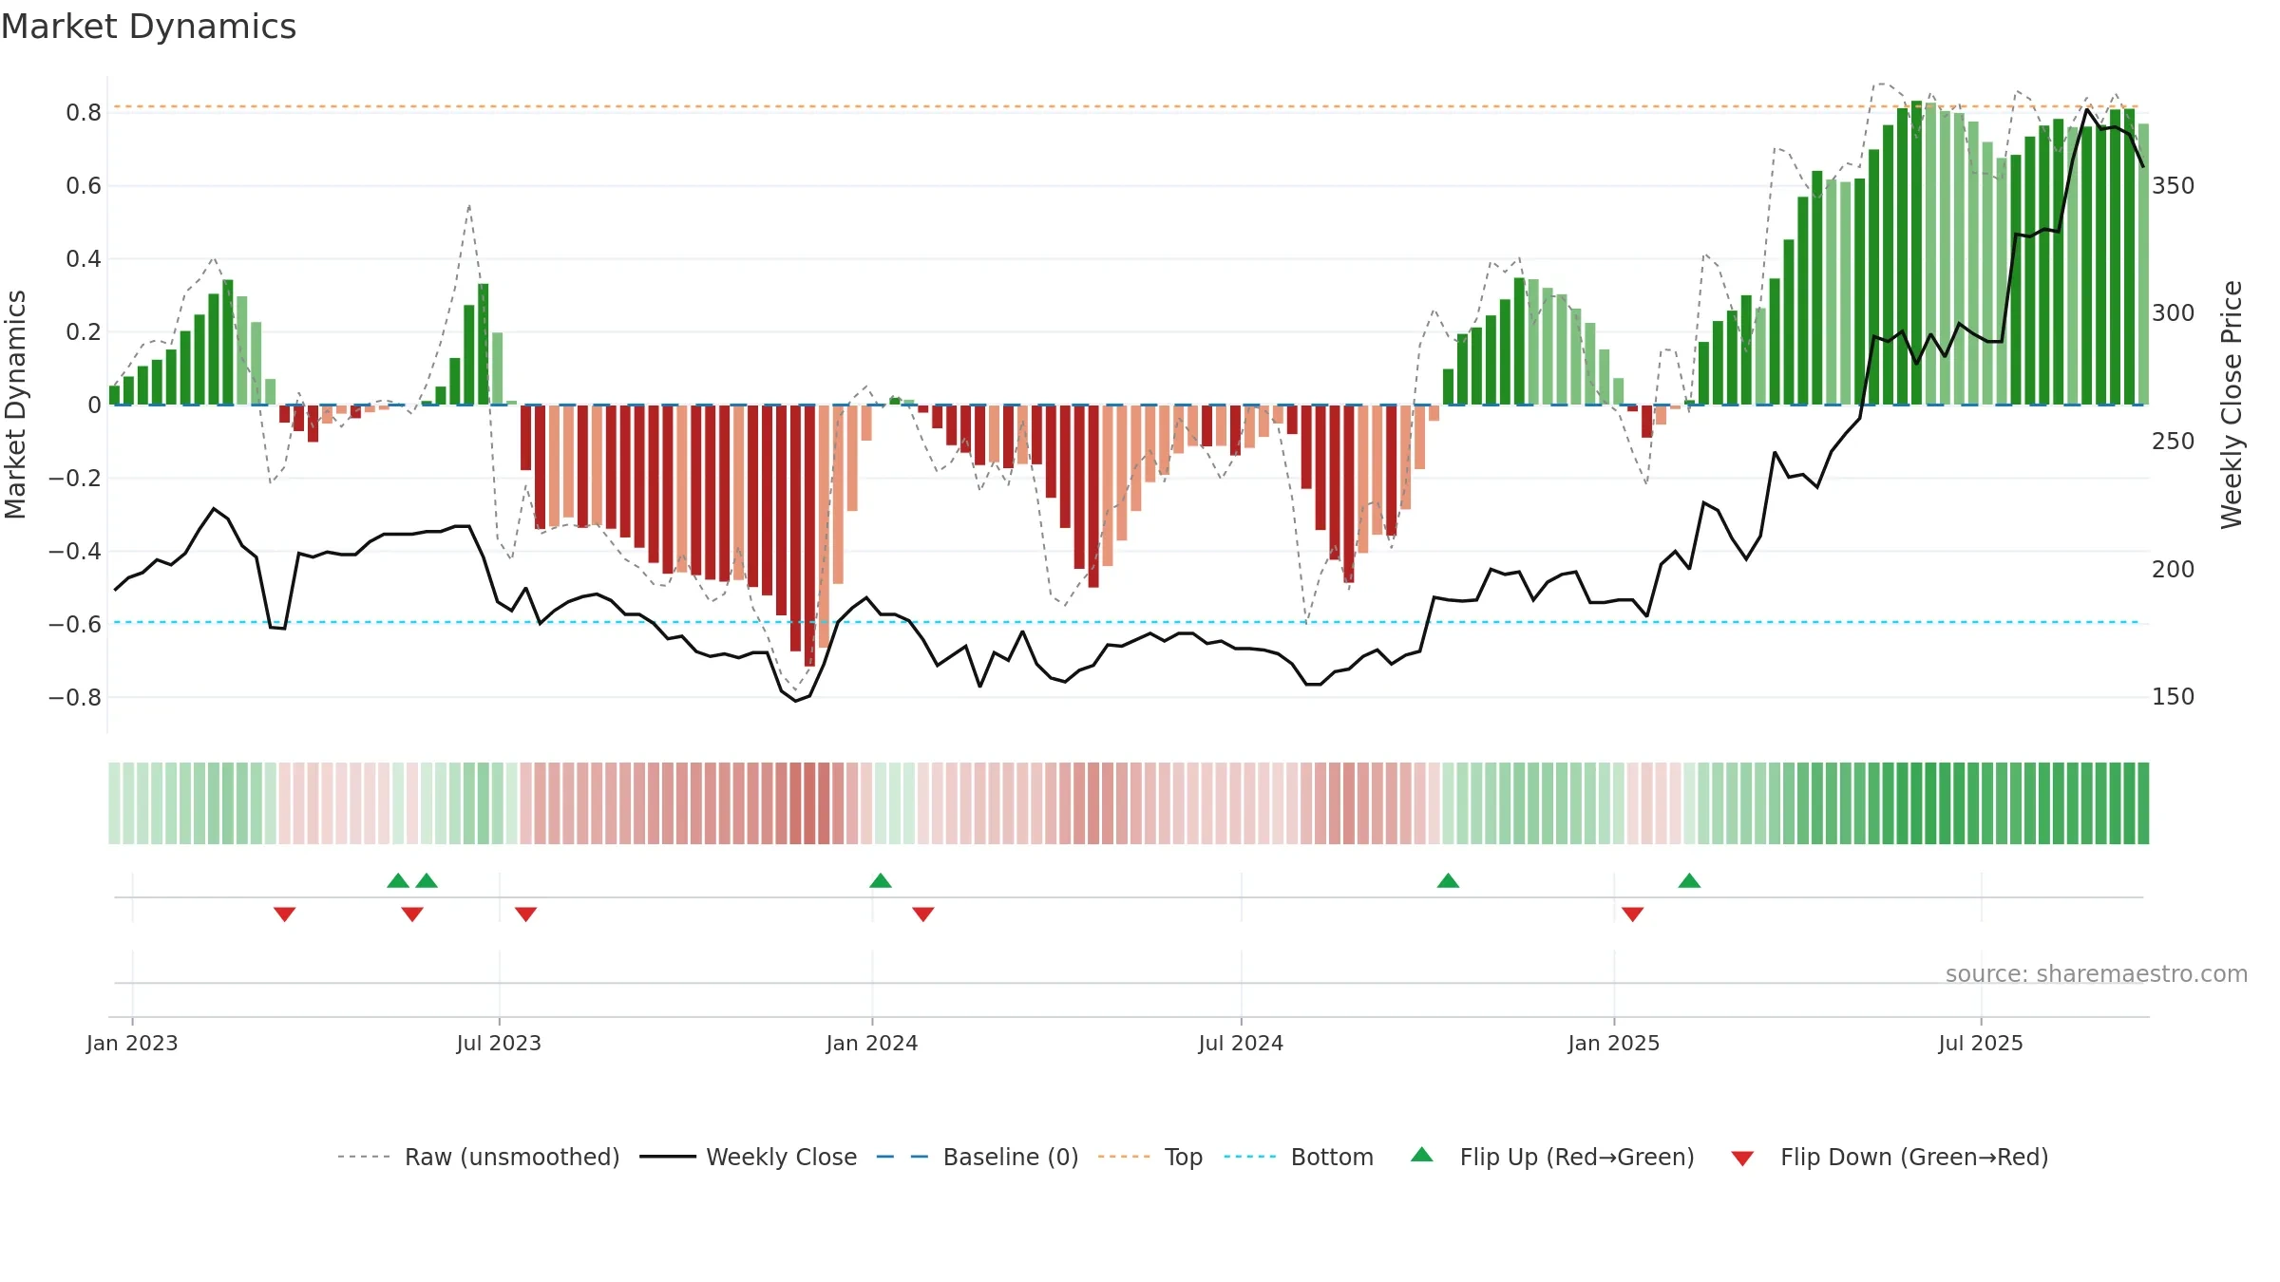
Task: Click the 150 price axis tick
Action: (x=2174, y=697)
